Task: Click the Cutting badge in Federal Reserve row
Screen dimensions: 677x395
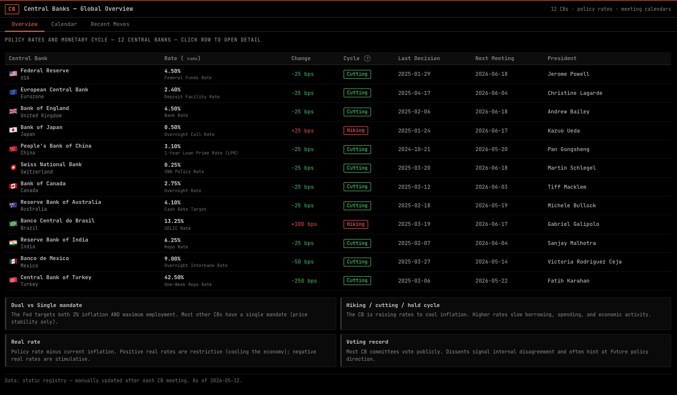Action: point(357,74)
